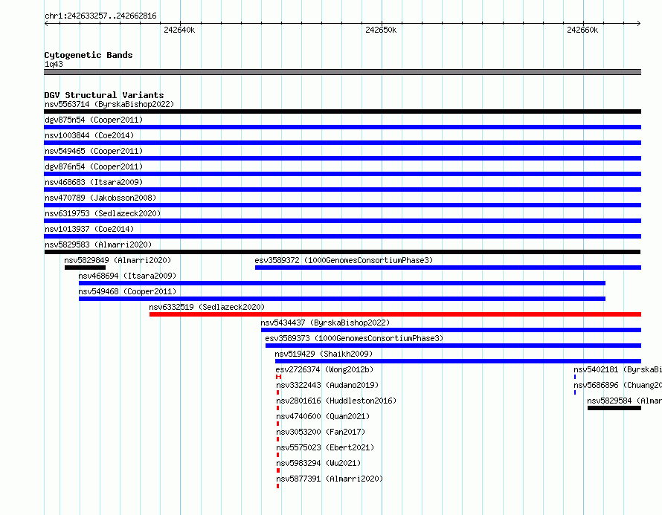This screenshot has height=515, width=662.
Task: Click nsv2801616 (Huddleston2016) label
Action: 336,401
